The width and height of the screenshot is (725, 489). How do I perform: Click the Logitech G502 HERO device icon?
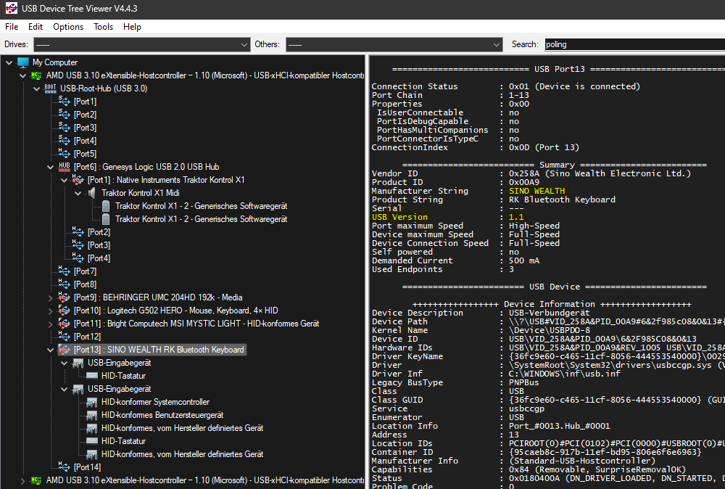(65, 310)
